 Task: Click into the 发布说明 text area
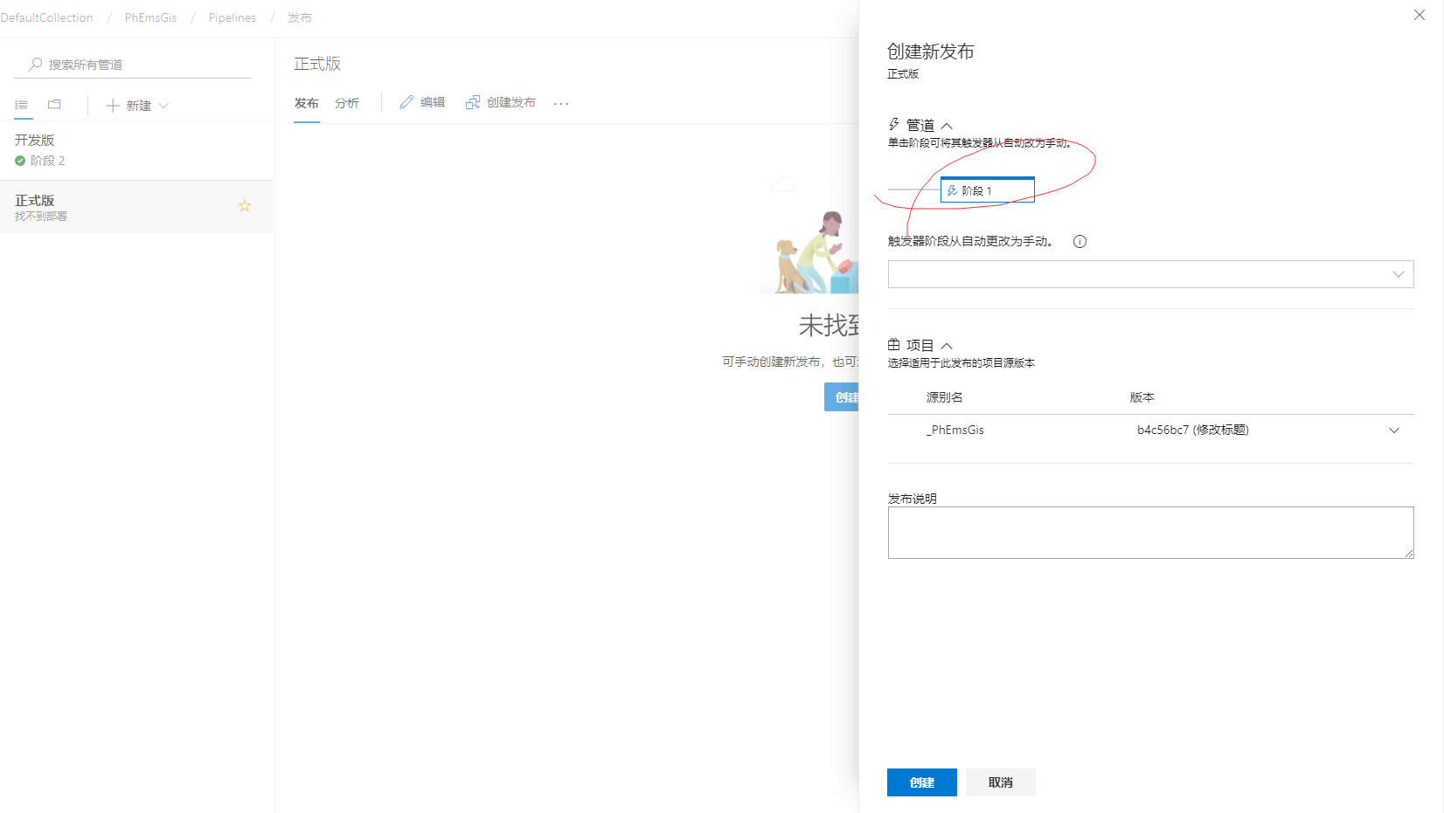click(x=1150, y=533)
